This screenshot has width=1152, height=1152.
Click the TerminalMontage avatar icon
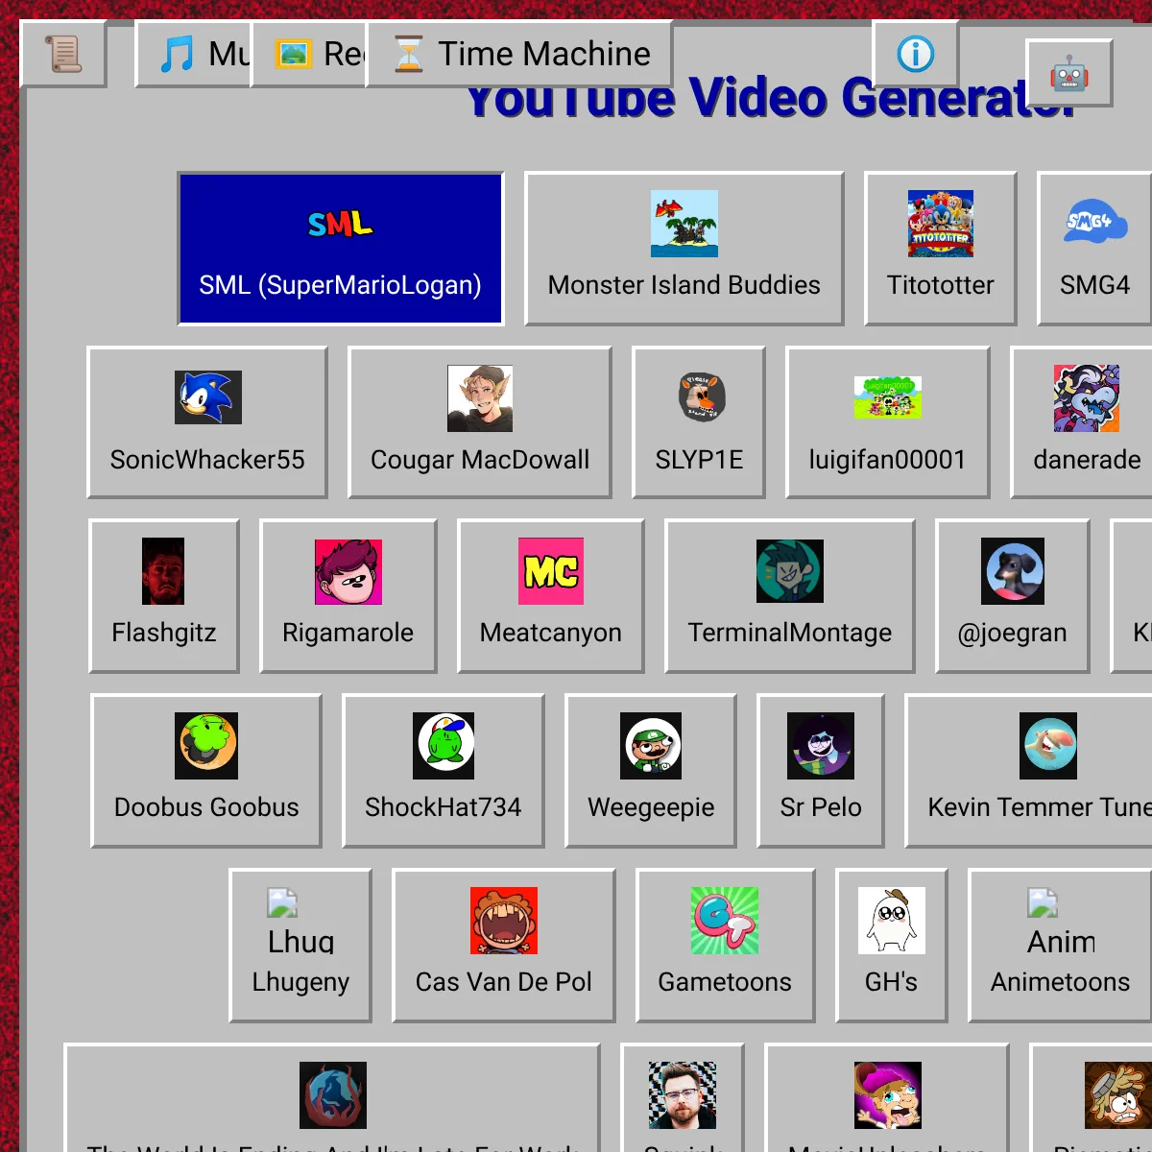click(x=790, y=571)
